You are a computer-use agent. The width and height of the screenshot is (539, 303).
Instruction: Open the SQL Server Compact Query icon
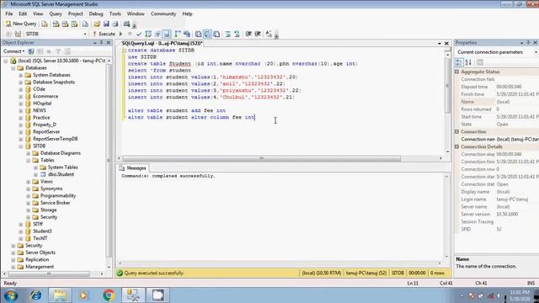tap(85, 24)
